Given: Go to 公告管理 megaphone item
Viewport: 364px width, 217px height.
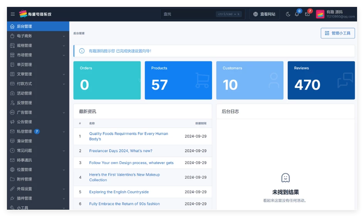Looking at the screenshot, I should coord(25,122).
